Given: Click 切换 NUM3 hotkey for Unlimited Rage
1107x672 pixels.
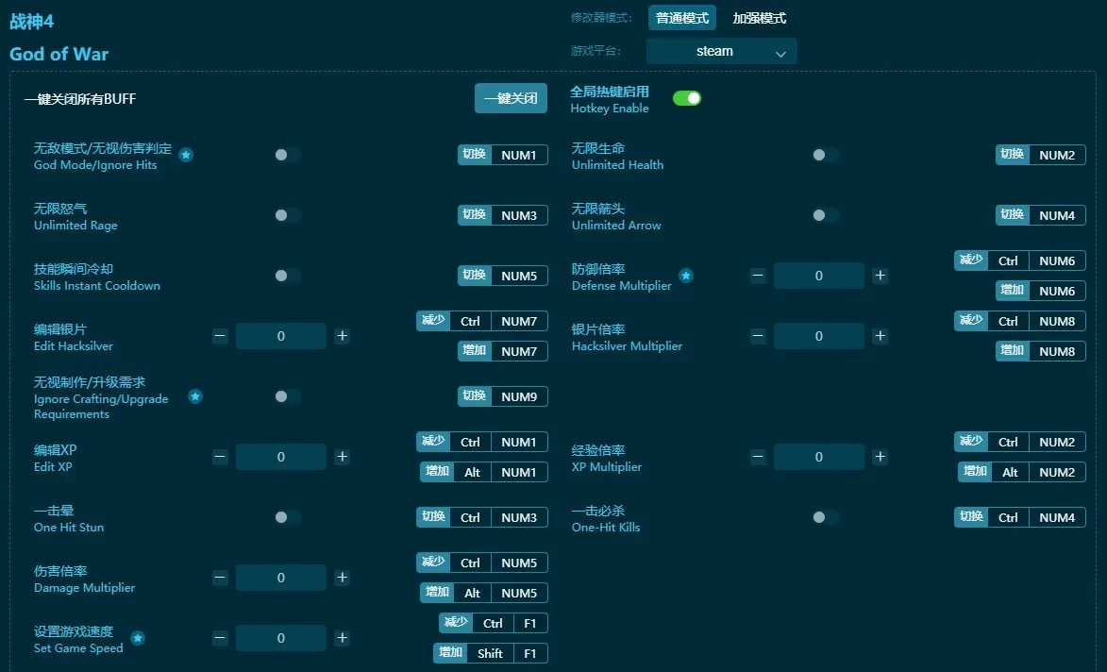Looking at the screenshot, I should pyautogui.click(x=503, y=215).
